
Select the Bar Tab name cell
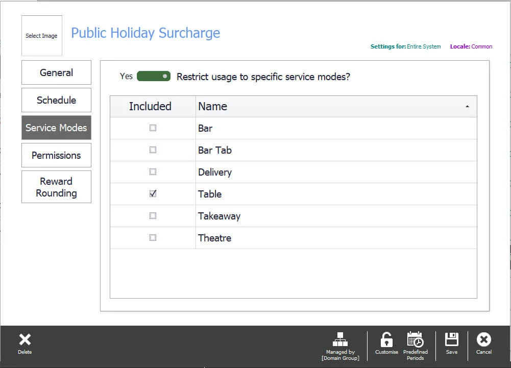point(336,150)
